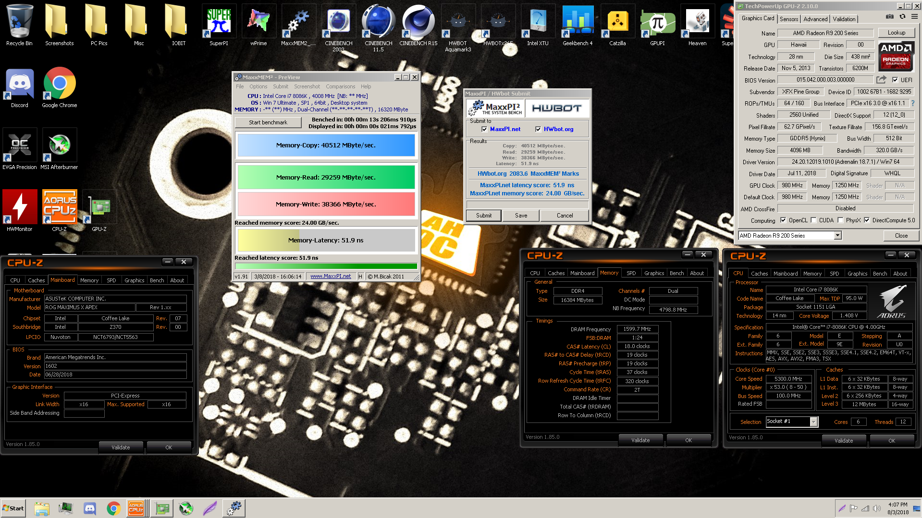The height and width of the screenshot is (518, 922).
Task: Open the wPrime desktop shortcut
Action: pyautogui.click(x=258, y=25)
